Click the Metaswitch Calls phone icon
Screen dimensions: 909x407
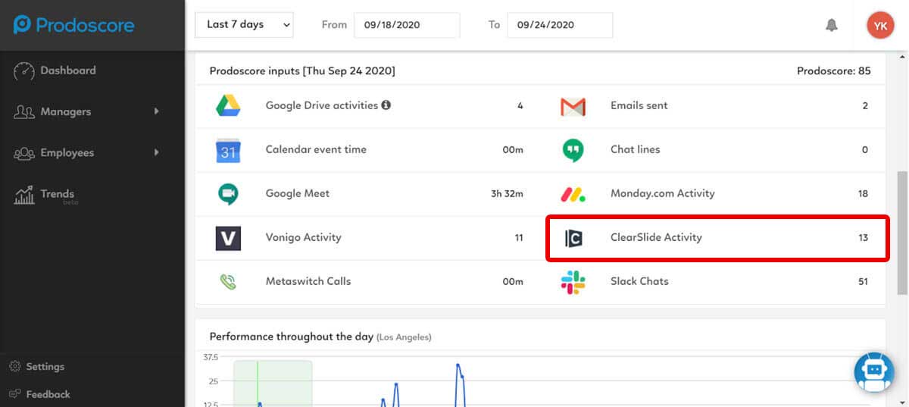coord(228,282)
